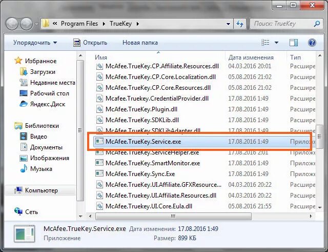This screenshot has height=252, width=328.
Task: Click the folder icon in the address bar
Action: [x=46, y=24]
